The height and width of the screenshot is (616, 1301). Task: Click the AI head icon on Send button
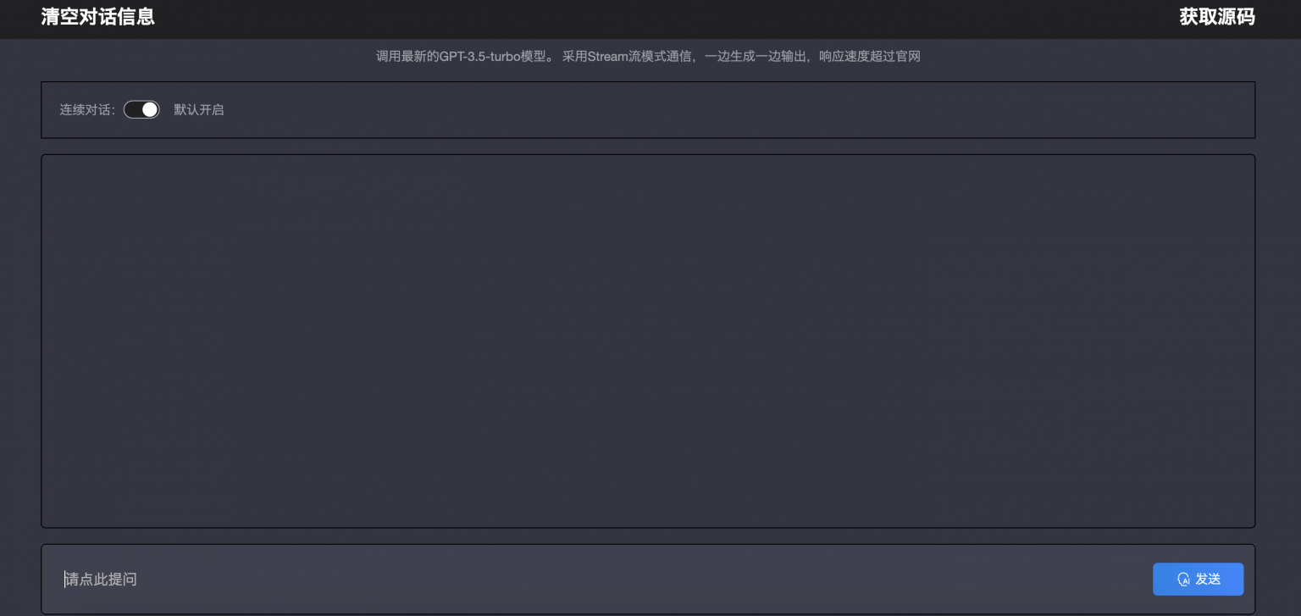1183,580
